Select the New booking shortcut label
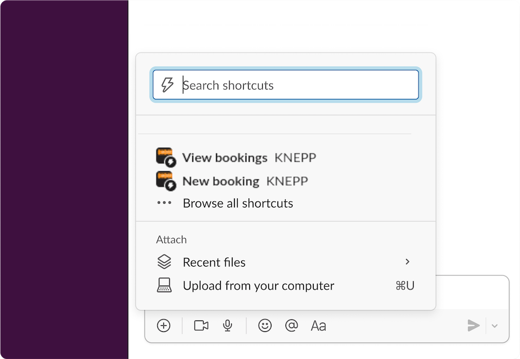 (220, 181)
